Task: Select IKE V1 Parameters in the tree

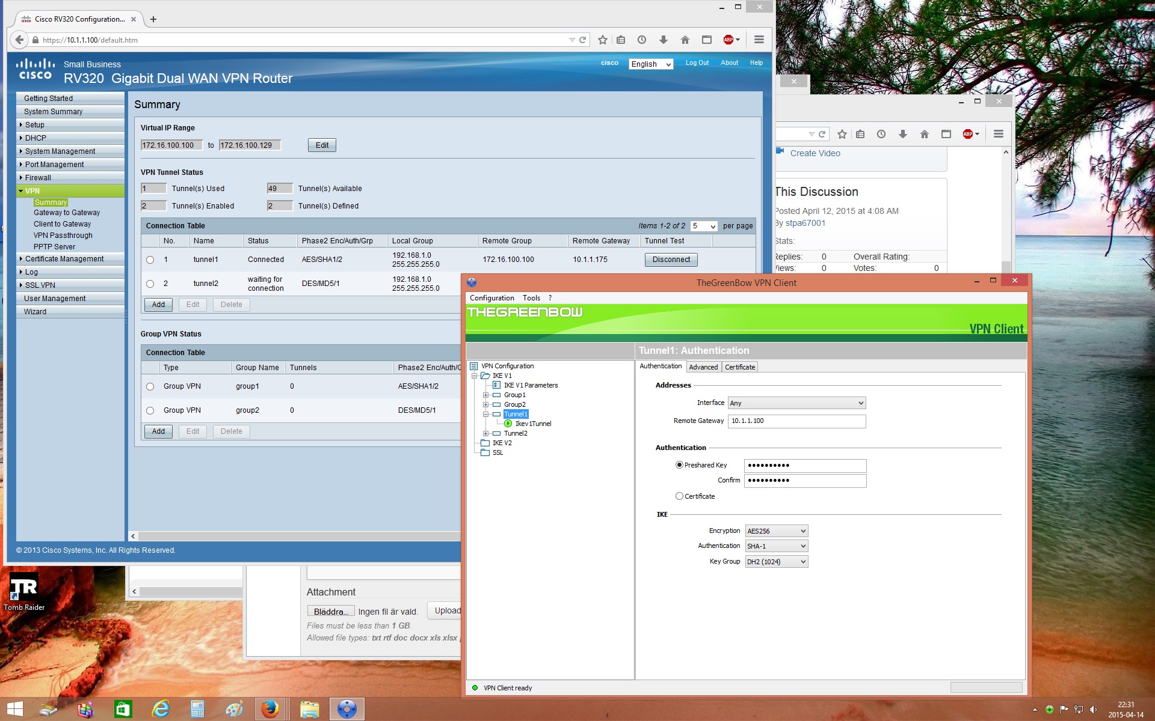Action: click(531, 385)
